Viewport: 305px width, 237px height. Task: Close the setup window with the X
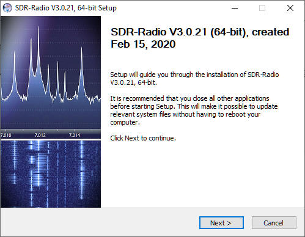[x=290, y=8]
